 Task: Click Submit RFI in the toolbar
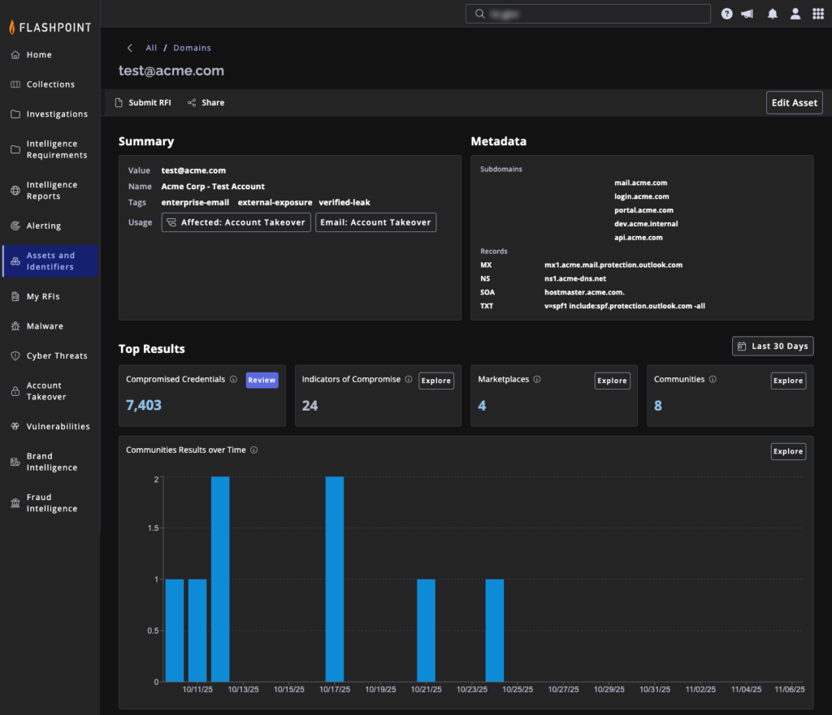pos(142,103)
